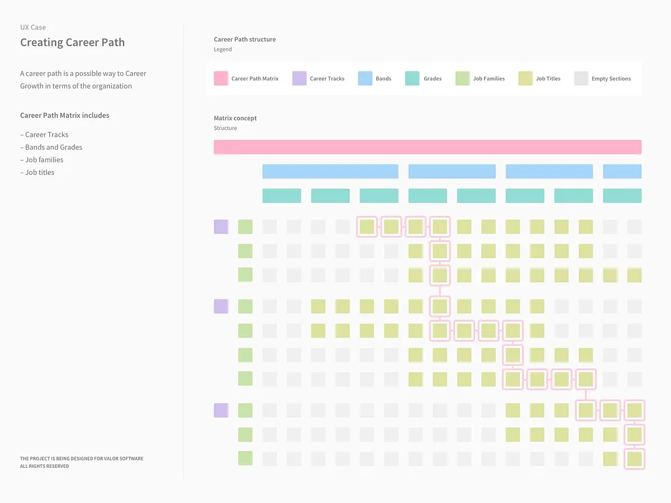Click the 'Job Families' legend label
This screenshot has width=671, height=503.
489,79
